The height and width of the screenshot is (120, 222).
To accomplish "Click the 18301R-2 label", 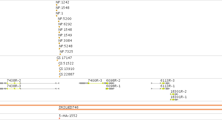I will click(178, 92).
